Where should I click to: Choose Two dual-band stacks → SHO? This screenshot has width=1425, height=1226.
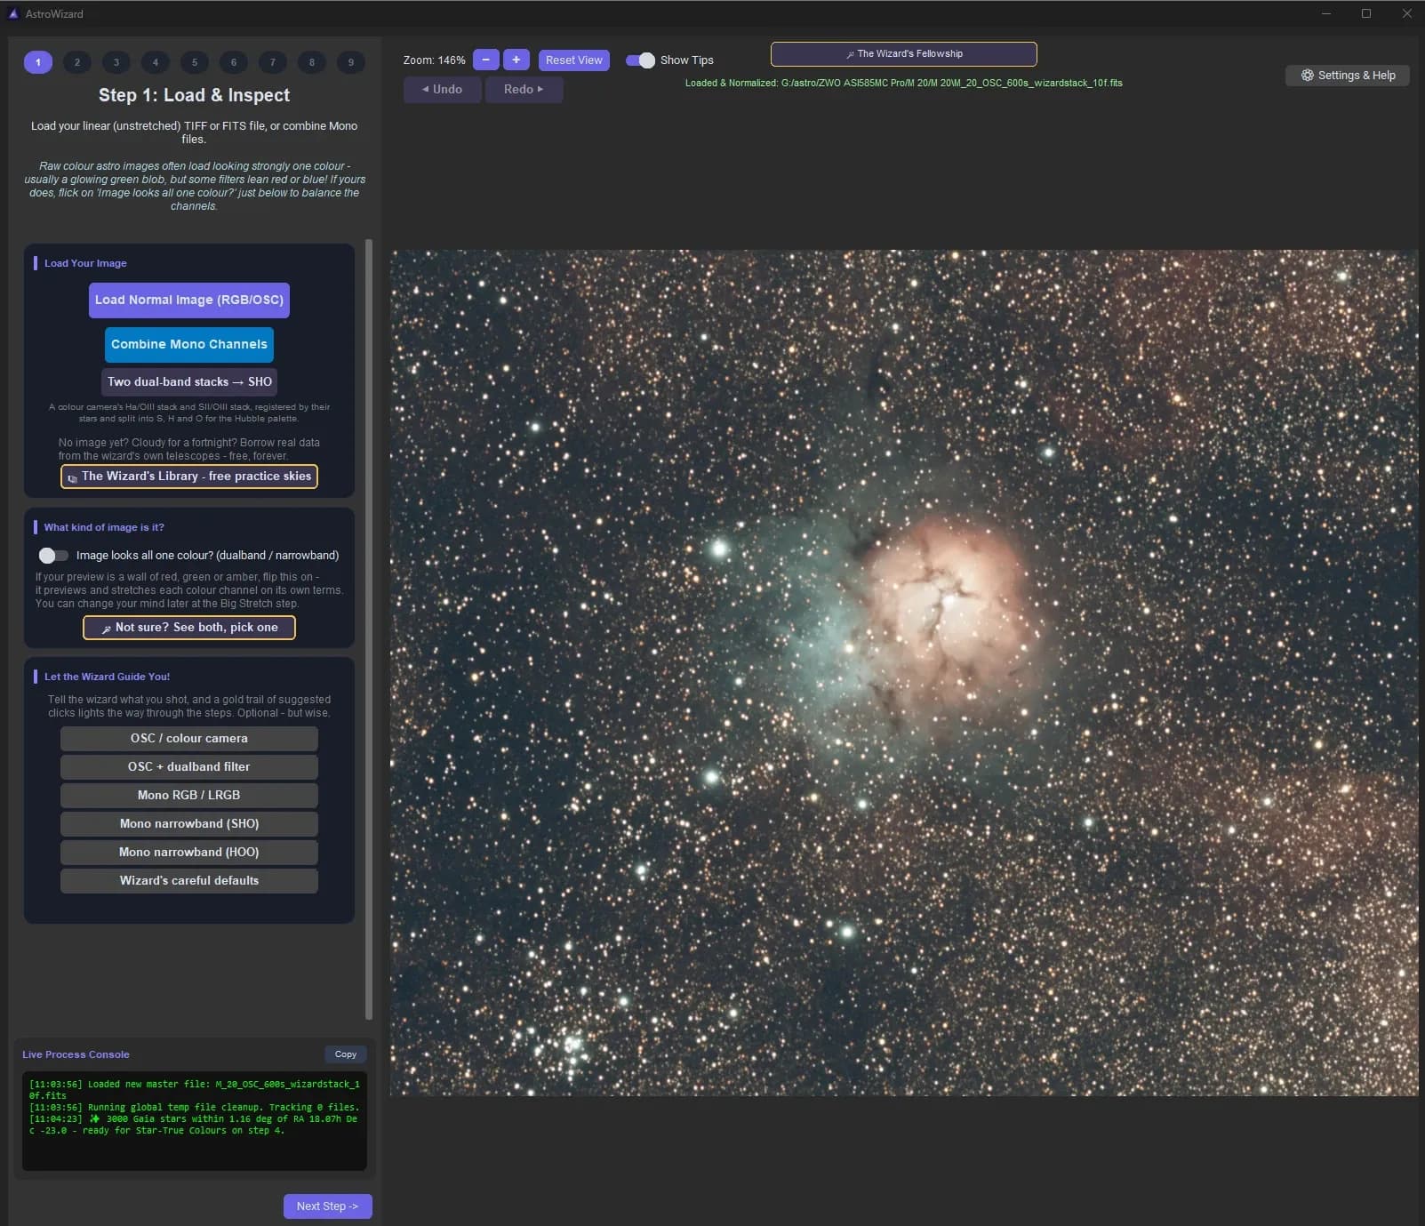[189, 381]
